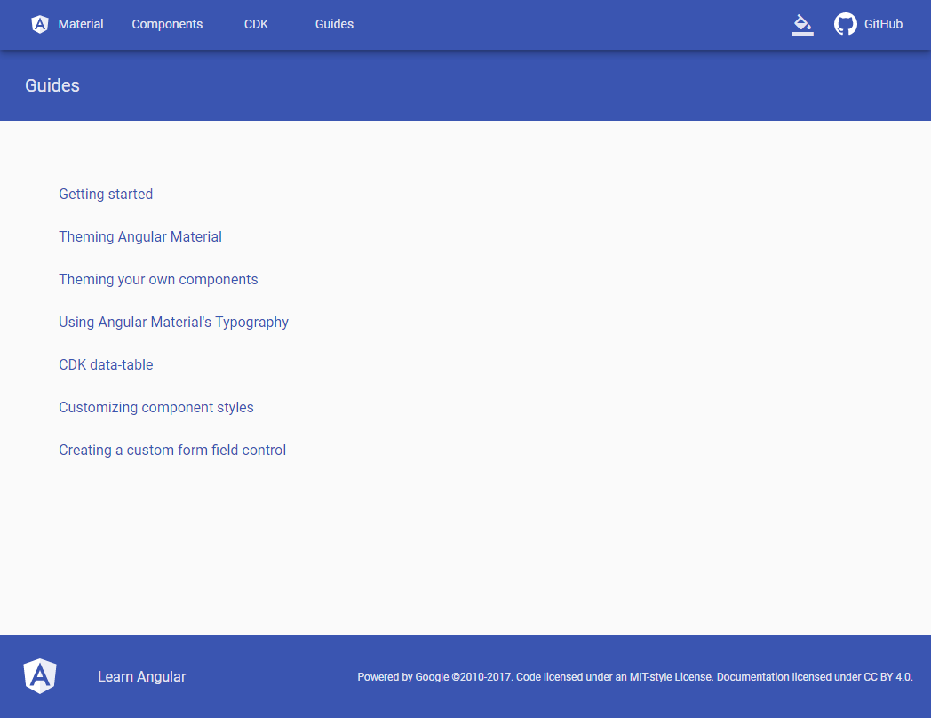The image size is (931, 718).
Task: Open the CDK navigation item
Action: (x=256, y=24)
